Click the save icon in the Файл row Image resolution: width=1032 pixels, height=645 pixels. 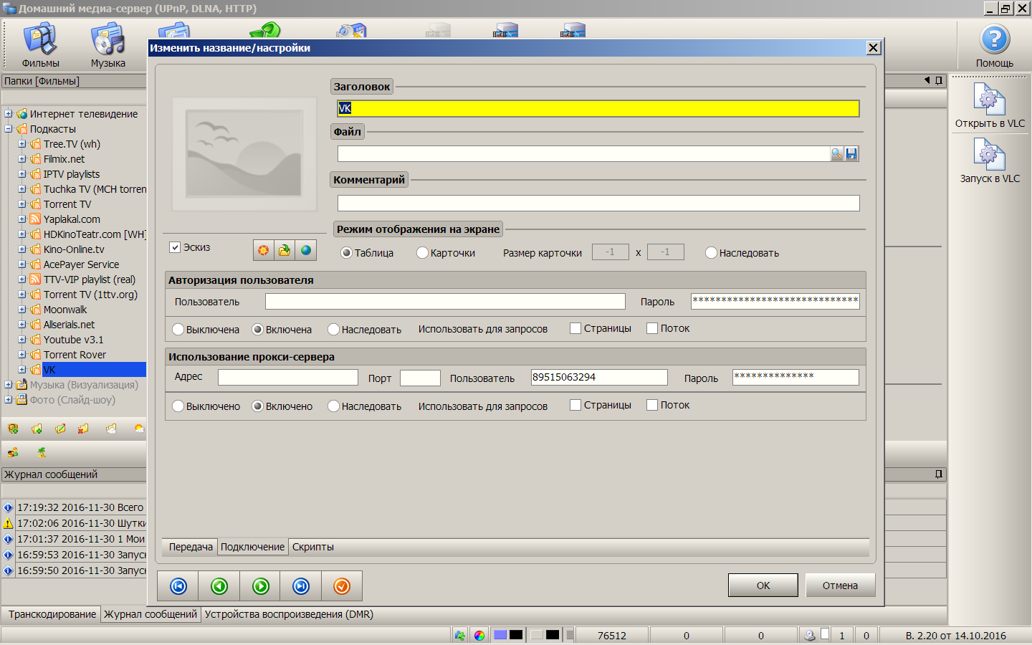point(851,154)
